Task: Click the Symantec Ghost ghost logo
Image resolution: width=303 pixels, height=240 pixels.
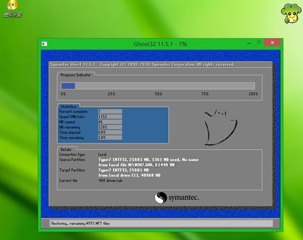Action: [220, 127]
